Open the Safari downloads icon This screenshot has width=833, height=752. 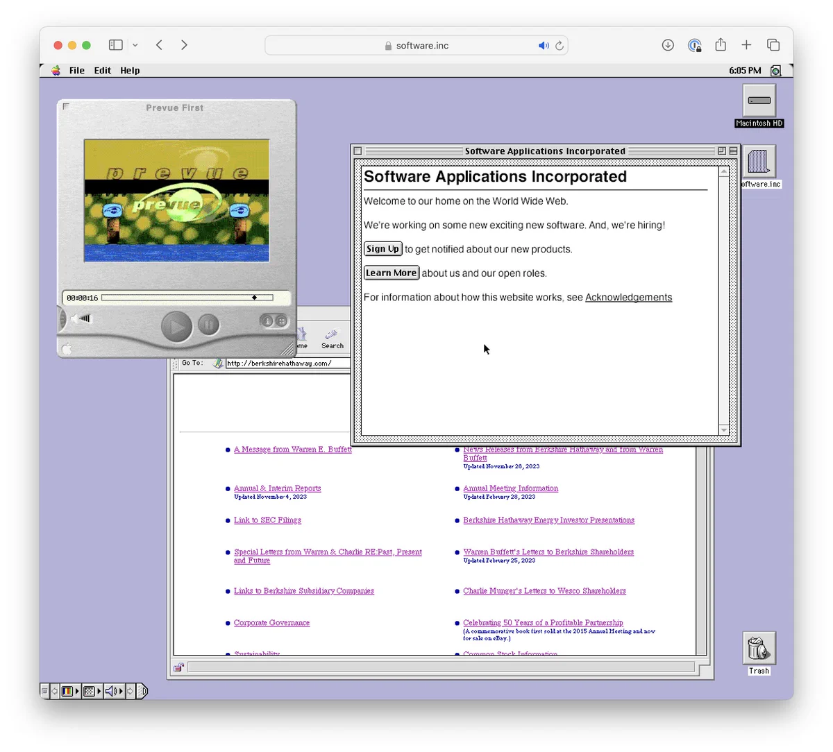pyautogui.click(x=668, y=45)
